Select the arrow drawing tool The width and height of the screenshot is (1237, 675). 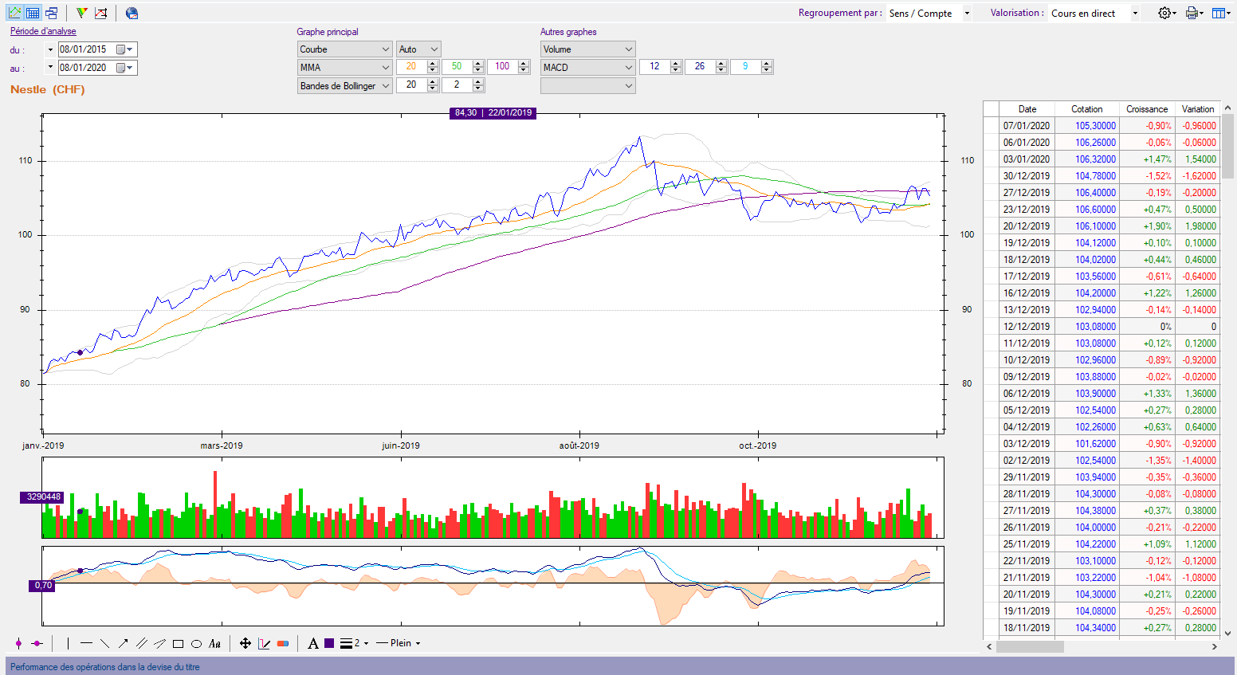124,643
